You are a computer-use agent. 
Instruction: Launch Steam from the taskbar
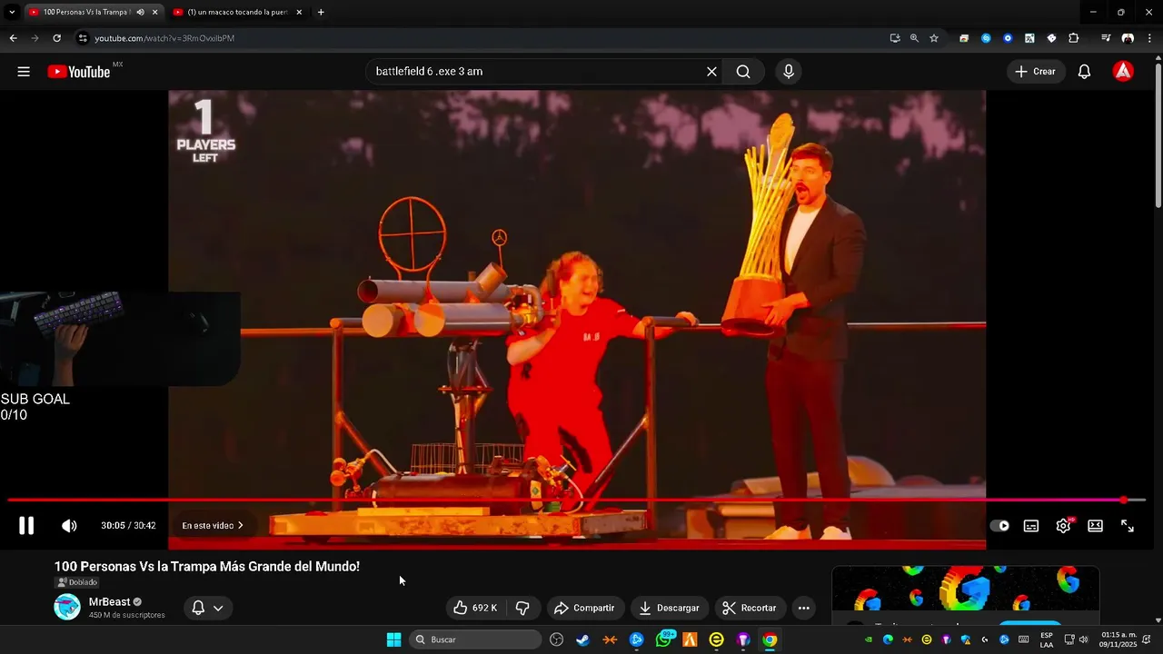[x=582, y=639]
